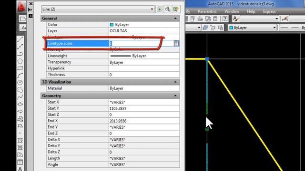Select the Revision Cloud tool
This screenshot has height=171, width=305.
pyautogui.click(x=20, y=90)
